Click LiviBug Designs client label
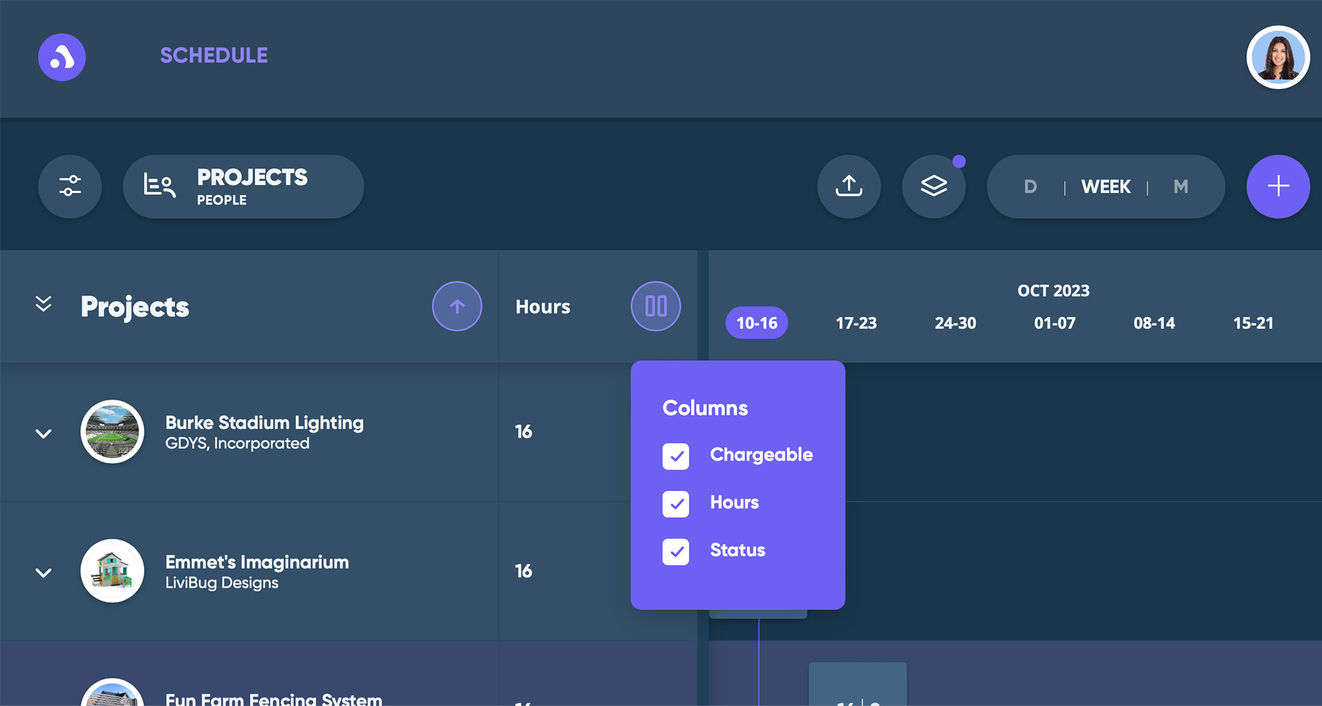1322x706 pixels. (222, 583)
